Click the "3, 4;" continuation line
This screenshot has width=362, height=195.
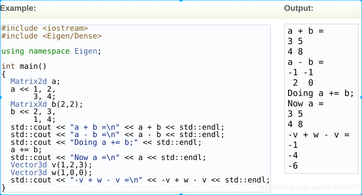[x=44, y=96]
